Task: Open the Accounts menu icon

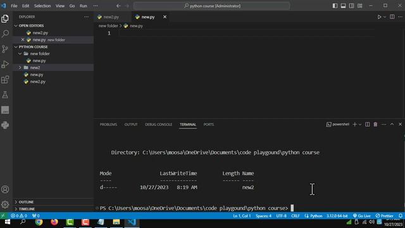Action: click(x=5, y=189)
